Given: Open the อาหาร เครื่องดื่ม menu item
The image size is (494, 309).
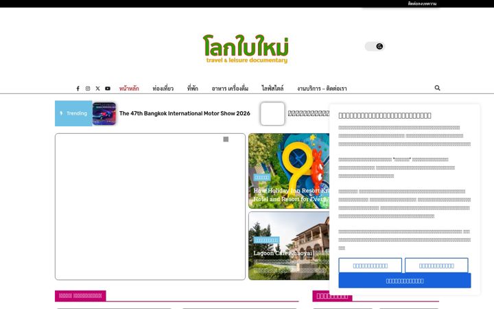Looking at the screenshot, I should click(230, 89).
